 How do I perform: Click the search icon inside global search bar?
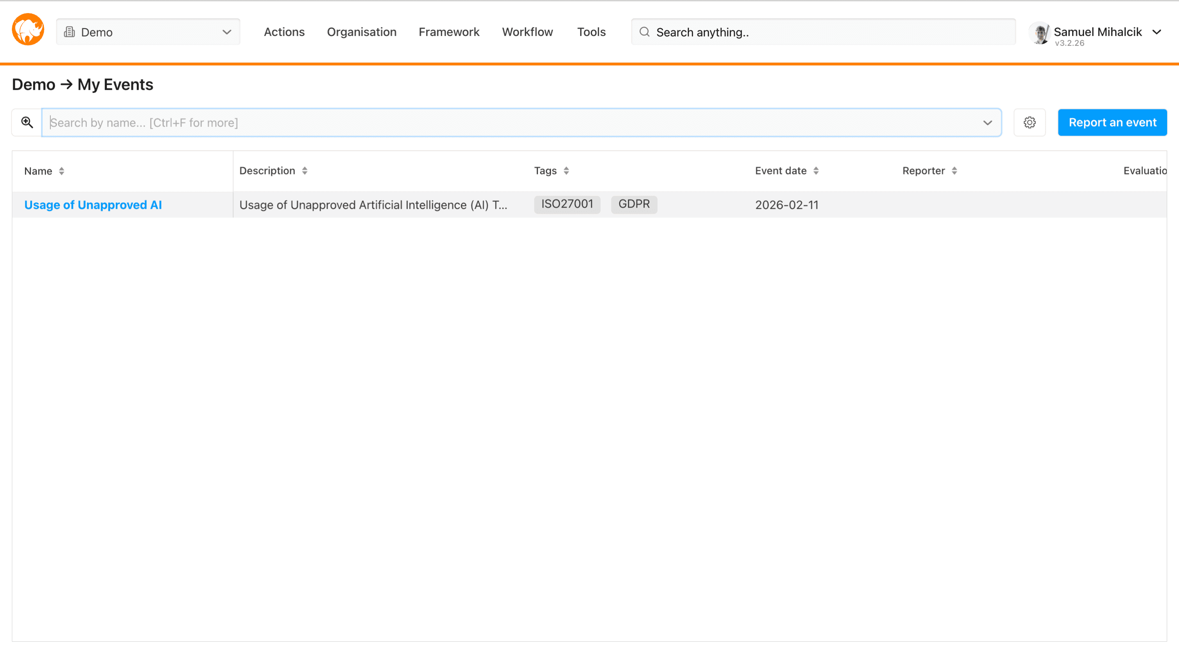click(x=644, y=32)
